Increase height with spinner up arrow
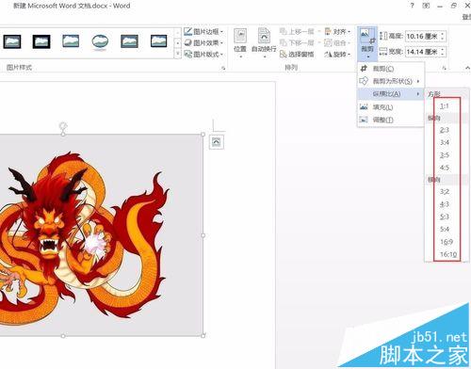The height and width of the screenshot is (369, 471). [443, 34]
